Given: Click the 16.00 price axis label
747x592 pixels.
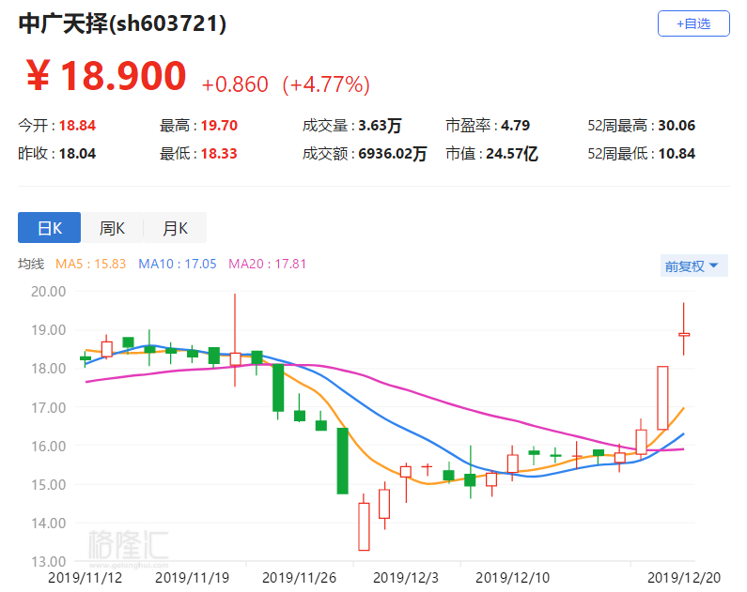Looking at the screenshot, I should tap(49, 446).
